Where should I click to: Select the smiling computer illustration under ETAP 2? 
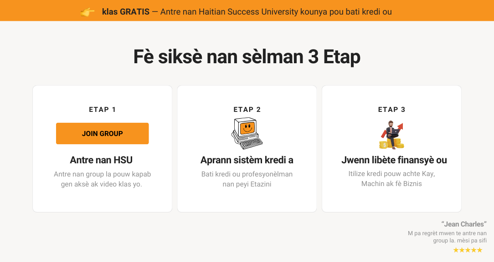[247, 132]
